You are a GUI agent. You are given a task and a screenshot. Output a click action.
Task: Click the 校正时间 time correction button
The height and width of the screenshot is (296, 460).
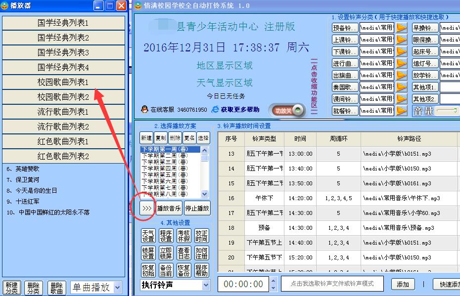tap(202, 236)
